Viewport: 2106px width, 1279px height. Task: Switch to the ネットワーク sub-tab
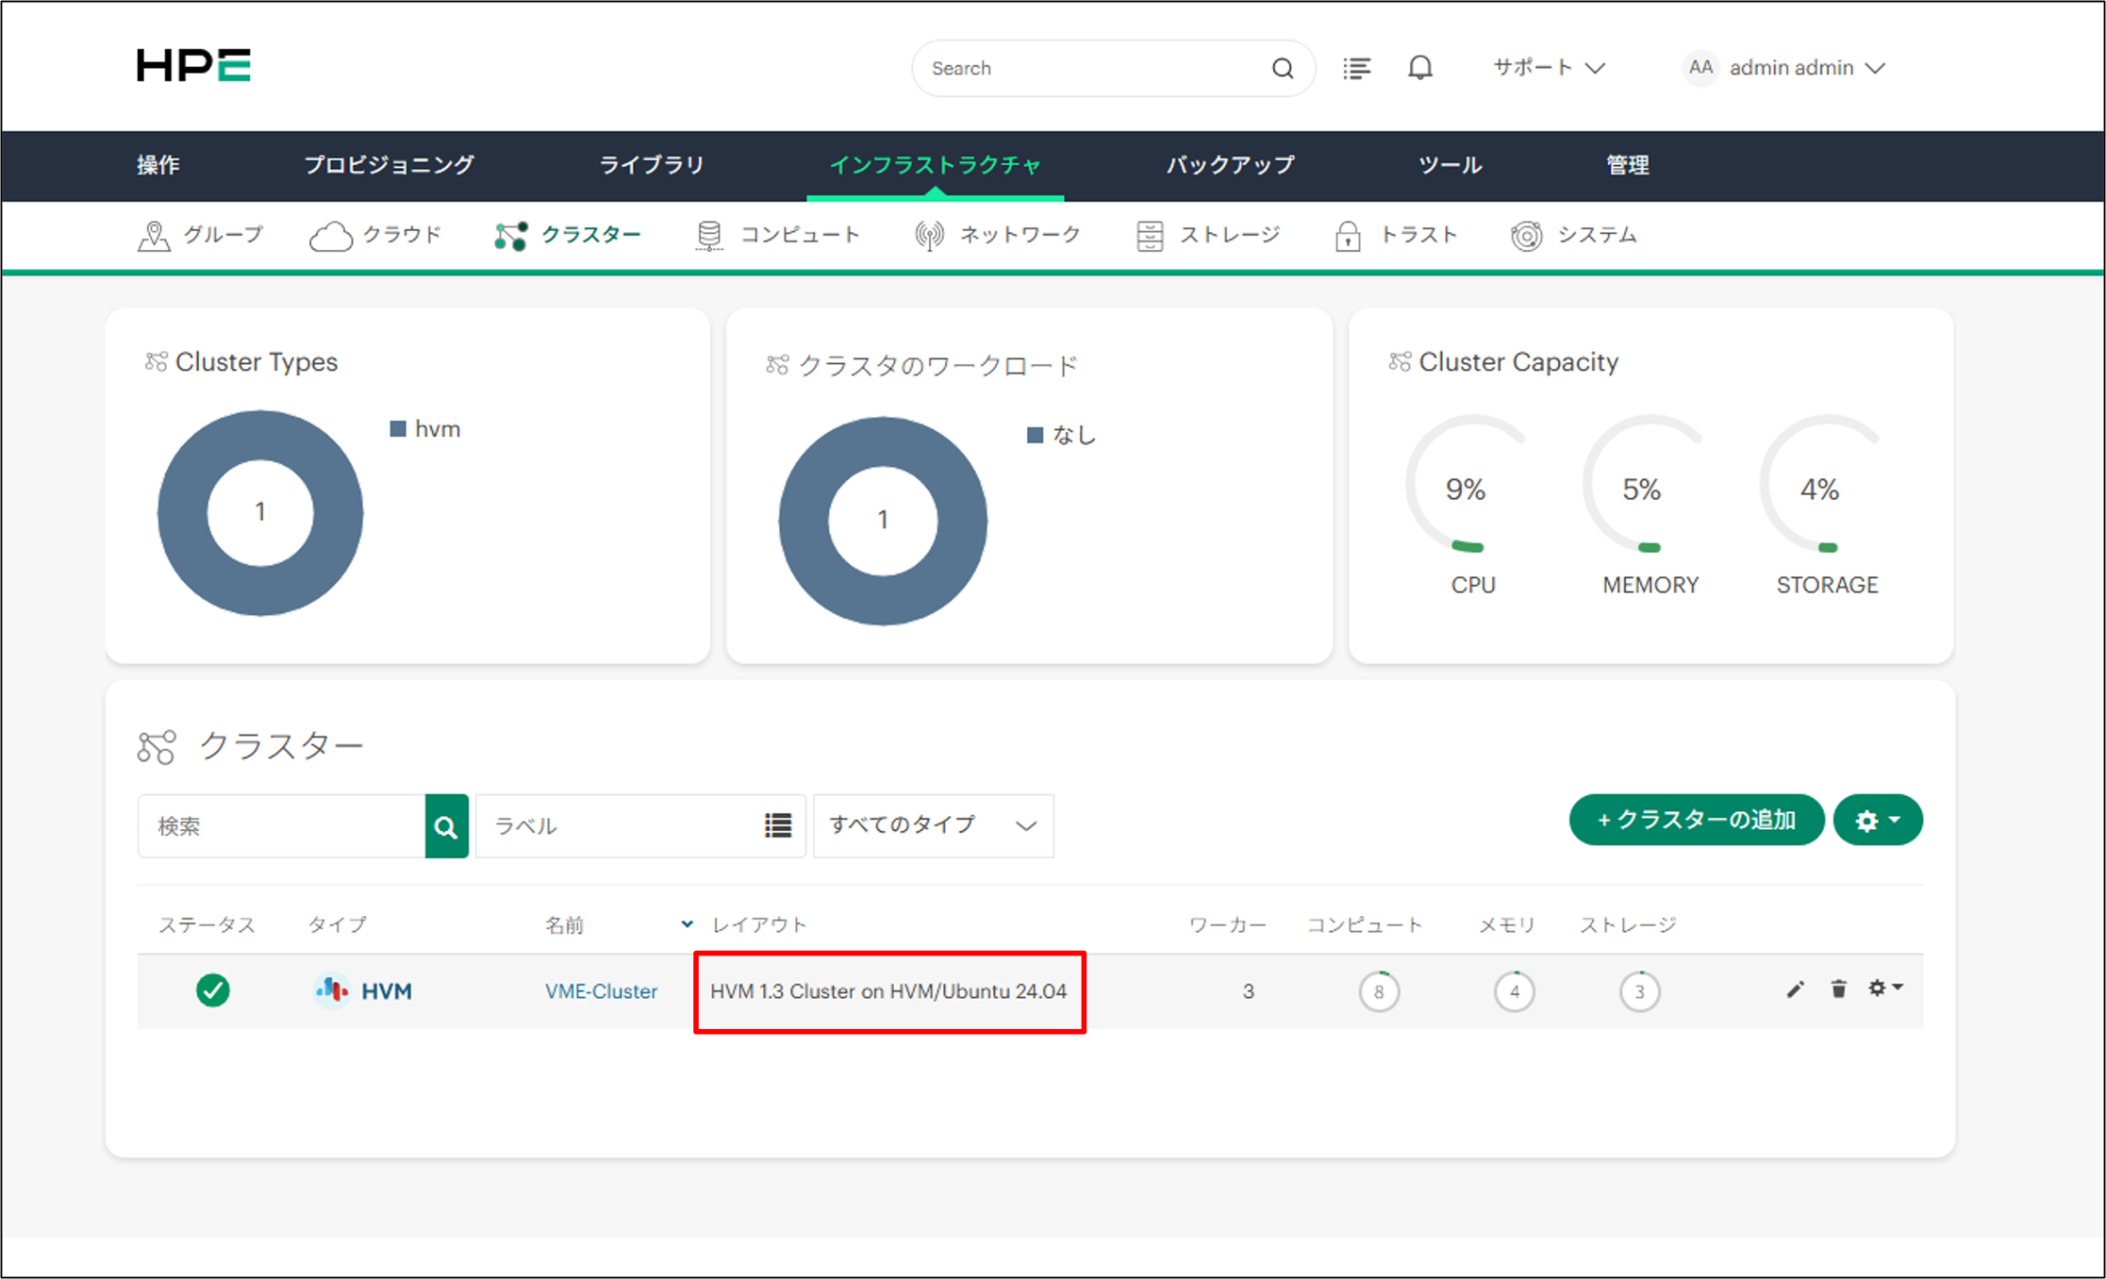coord(998,235)
